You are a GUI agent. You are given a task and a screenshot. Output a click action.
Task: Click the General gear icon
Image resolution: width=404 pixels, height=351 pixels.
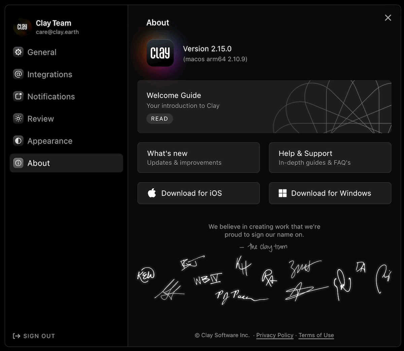pos(18,52)
